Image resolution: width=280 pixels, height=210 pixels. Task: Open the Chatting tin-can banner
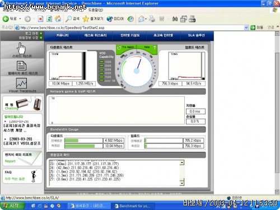point(22,104)
